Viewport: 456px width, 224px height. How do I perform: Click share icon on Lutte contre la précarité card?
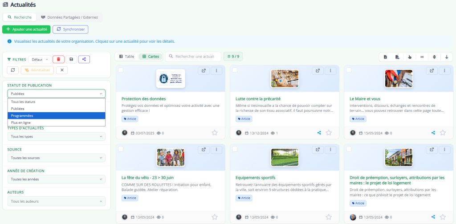(319, 133)
